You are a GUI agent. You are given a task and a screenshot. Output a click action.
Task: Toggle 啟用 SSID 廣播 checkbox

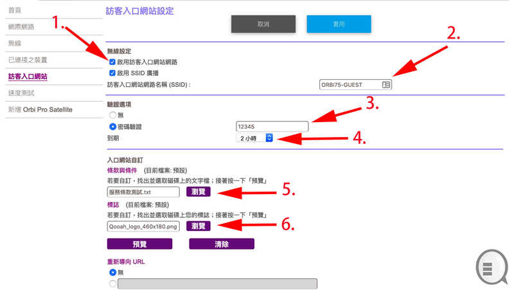tap(112, 73)
